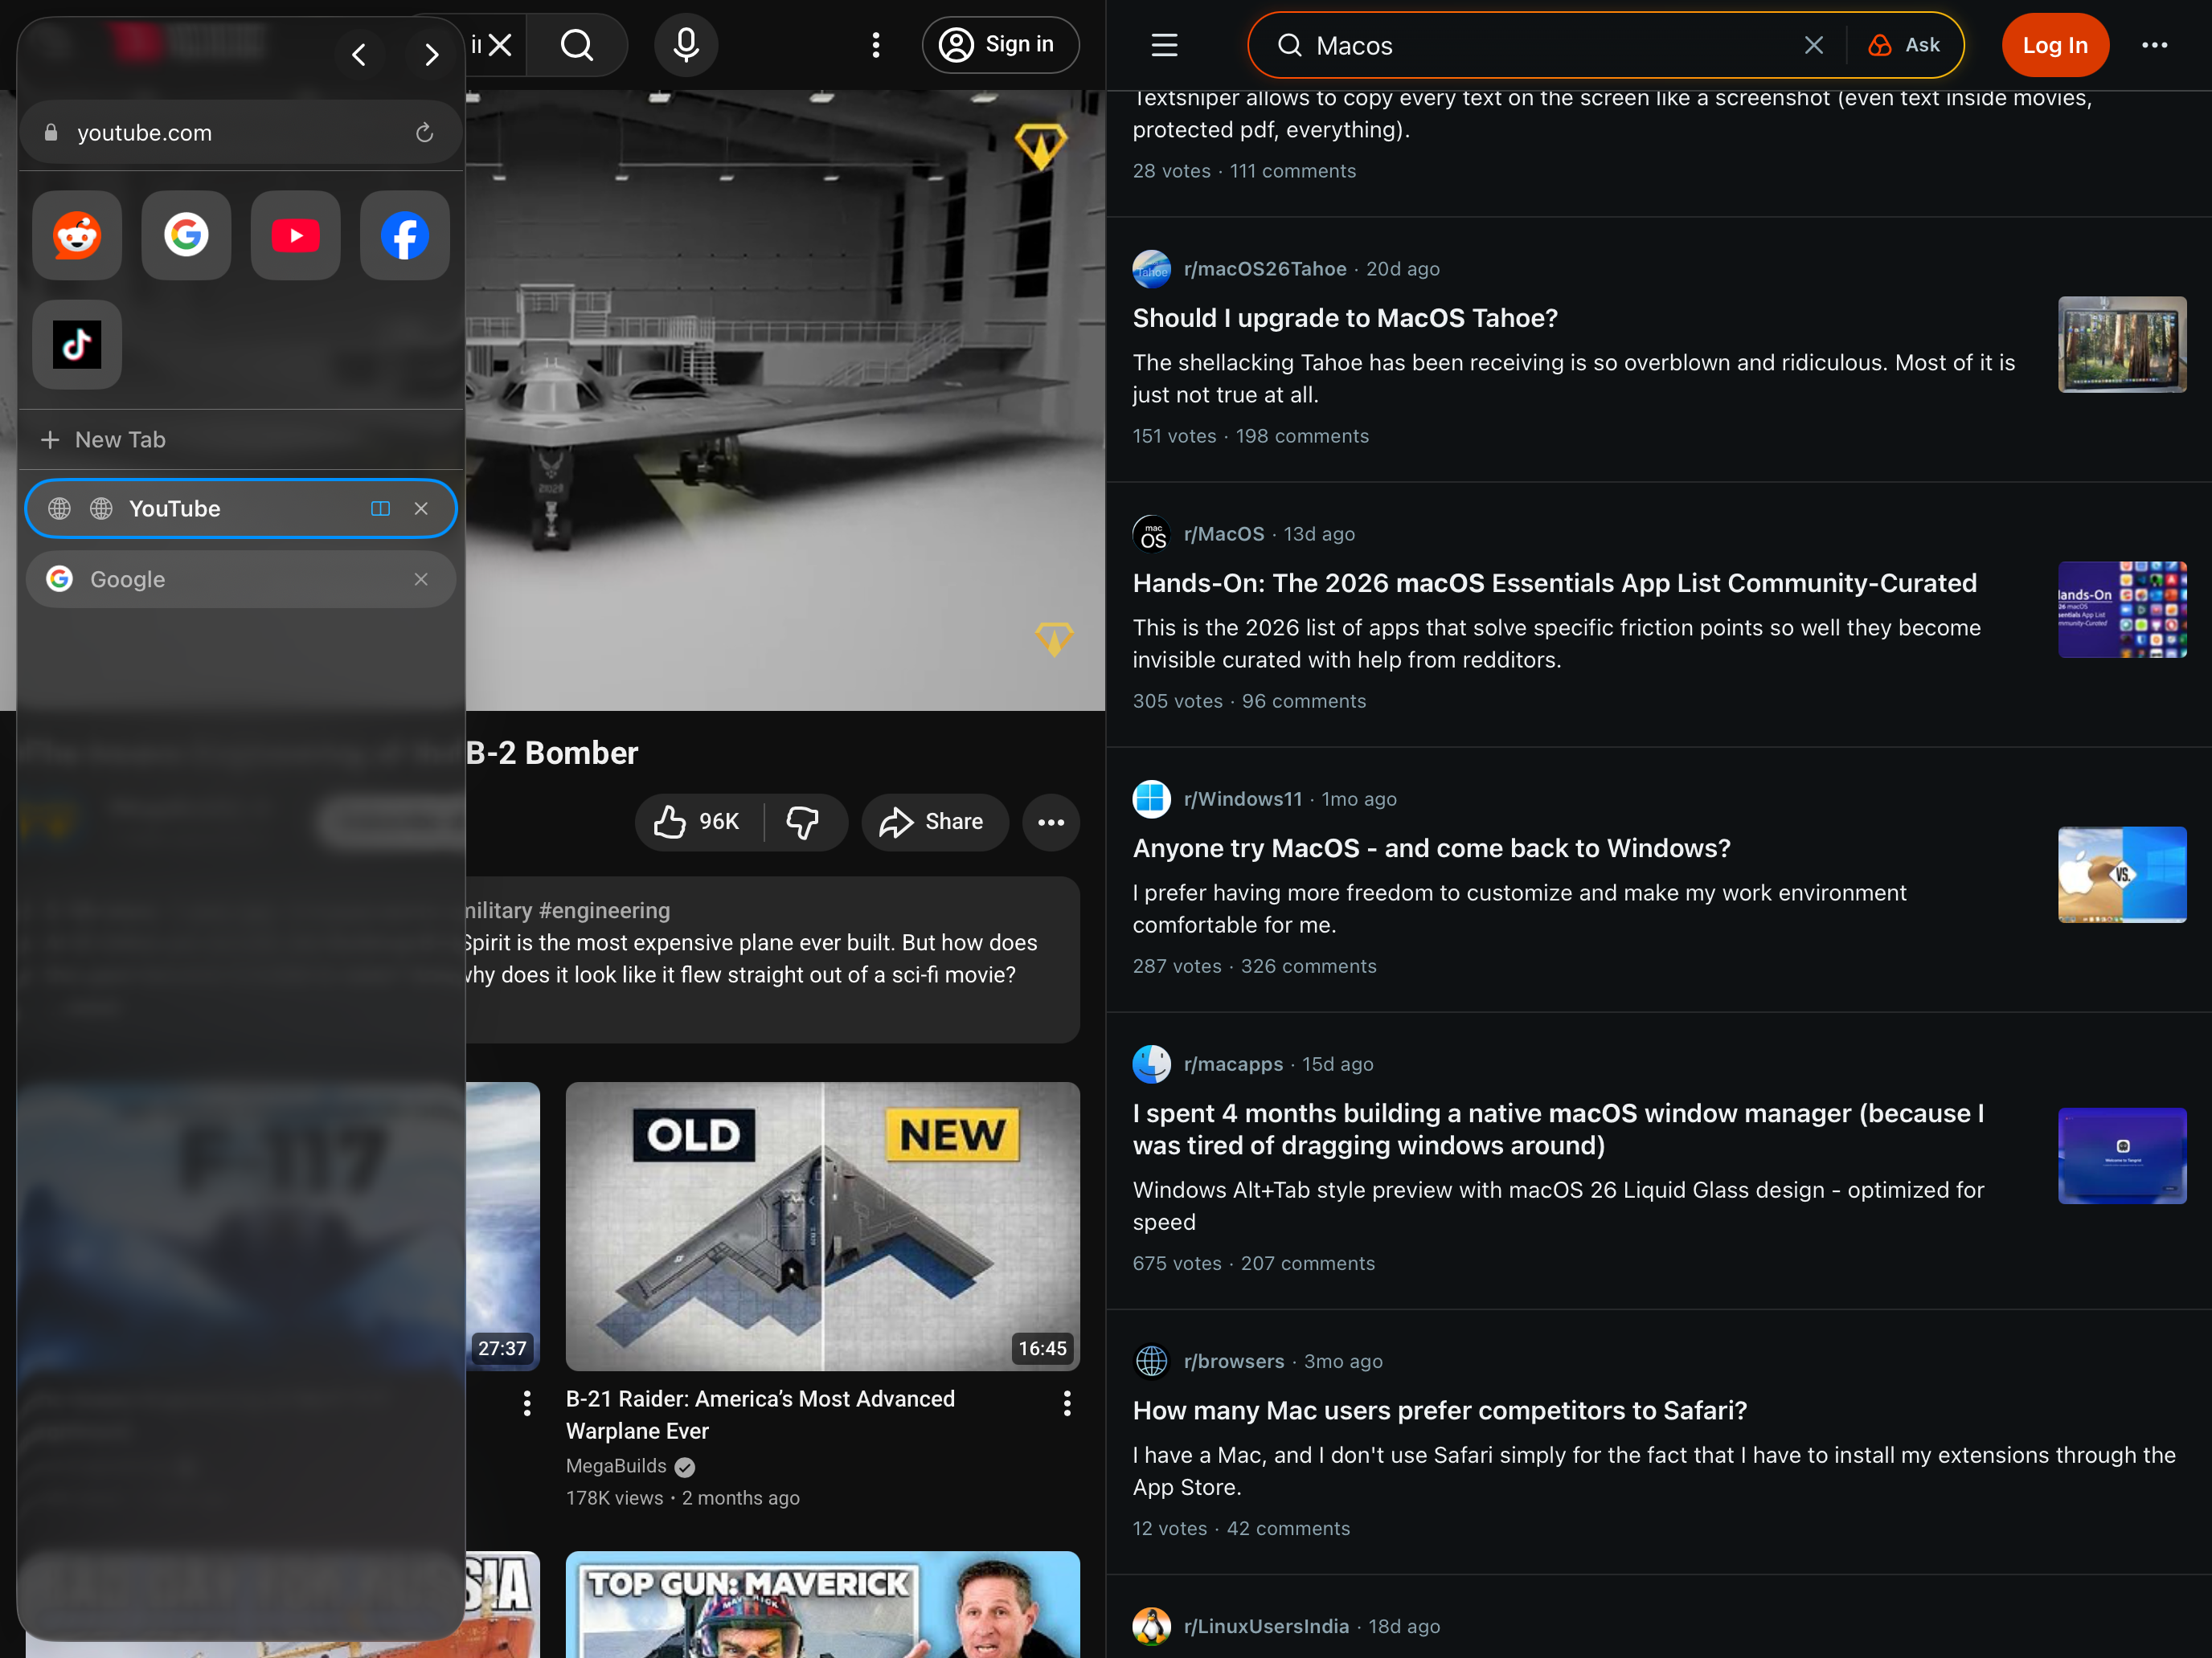
Task: Click the back navigation arrow
Action: click(x=360, y=55)
